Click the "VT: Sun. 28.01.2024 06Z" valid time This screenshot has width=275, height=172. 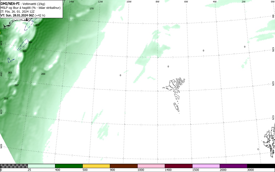point(17,15)
